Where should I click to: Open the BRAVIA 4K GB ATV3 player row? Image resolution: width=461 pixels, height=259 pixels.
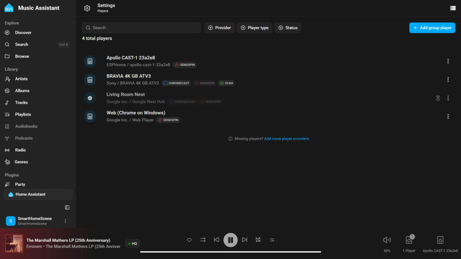[268, 80]
